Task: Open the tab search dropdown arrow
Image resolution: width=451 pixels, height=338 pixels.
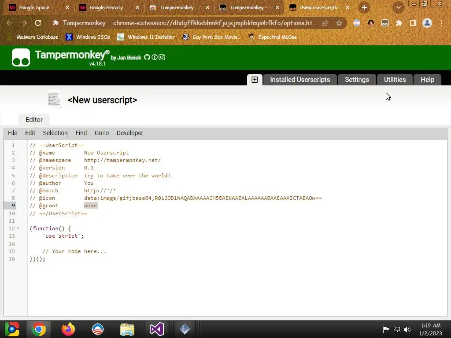Action: 399,8
